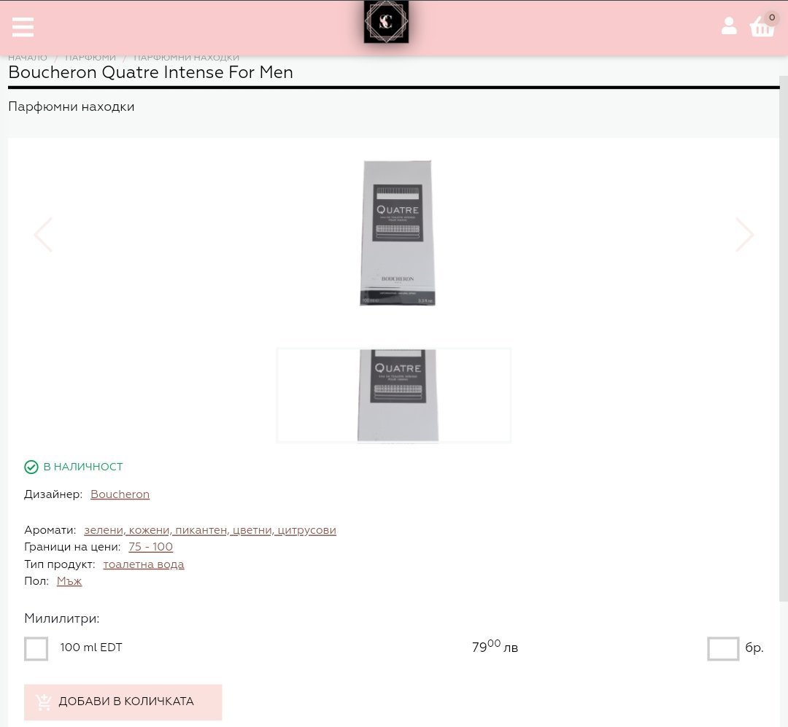The height and width of the screenshot is (727, 788).
Task: Open the hamburger menu
Action: pos(23,27)
